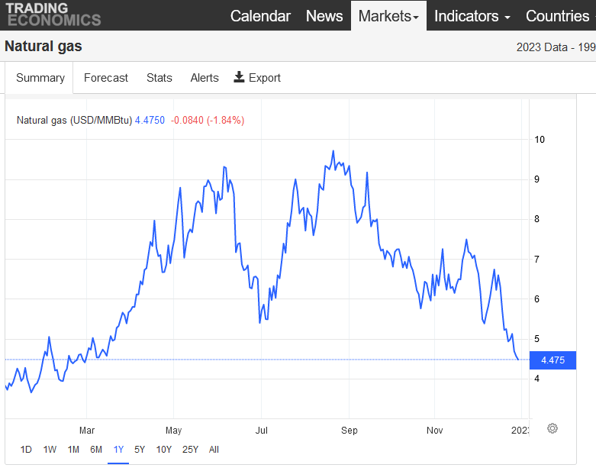Switch to the Forecast tab
This screenshot has width=596, height=468.
[105, 78]
